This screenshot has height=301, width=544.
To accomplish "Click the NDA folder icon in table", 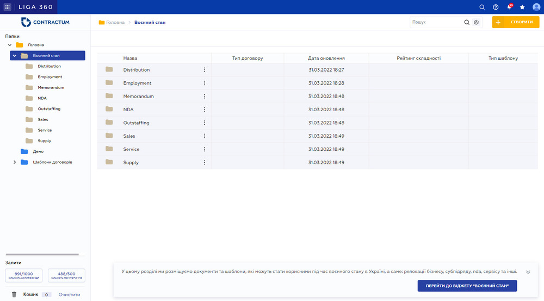I will (x=109, y=109).
